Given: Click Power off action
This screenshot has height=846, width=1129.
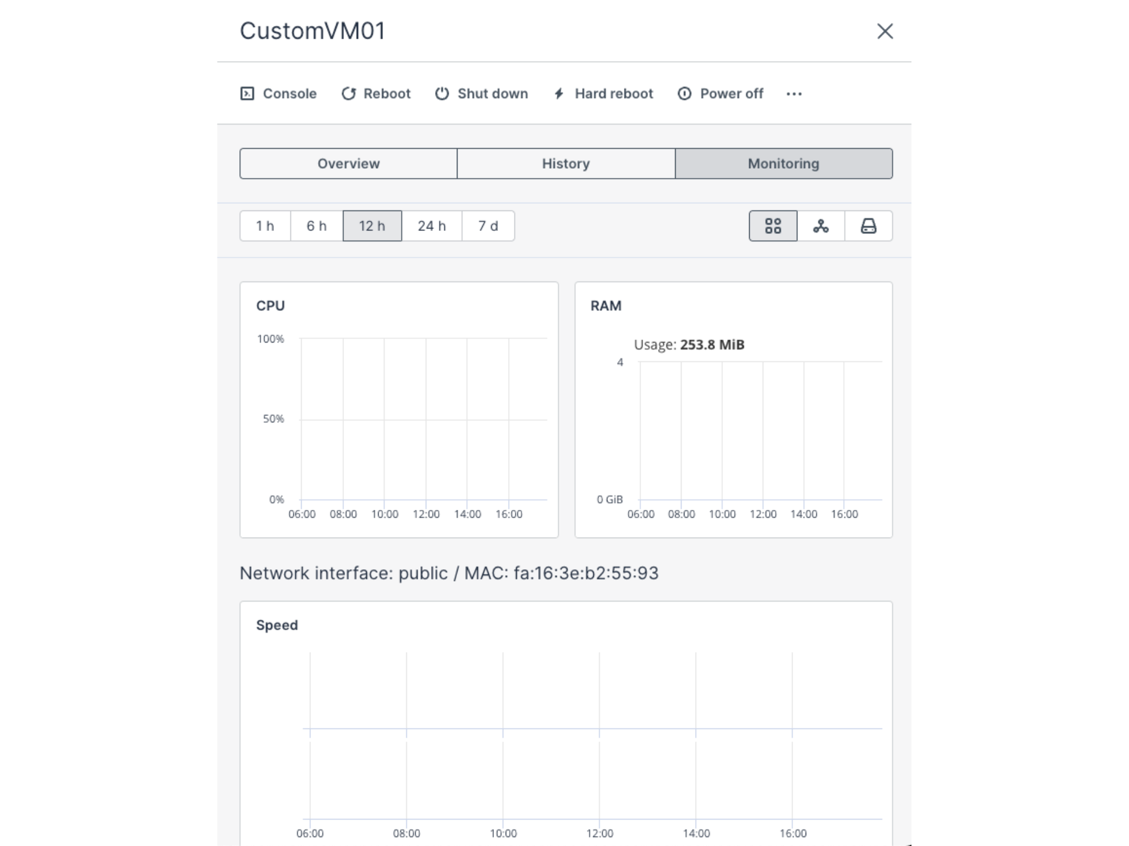Looking at the screenshot, I should pyautogui.click(x=720, y=94).
